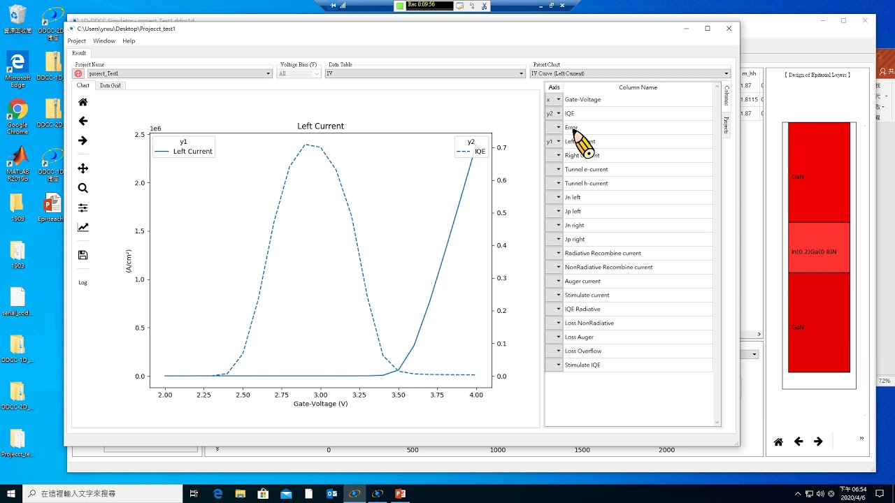Viewport: 895px width, 503px height.
Task: Toggle the Log scale option
Action: coord(83,282)
